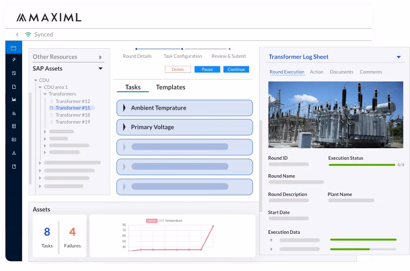Expand the Ambient Temprature task
The height and width of the screenshot is (271, 410).
[124, 108]
